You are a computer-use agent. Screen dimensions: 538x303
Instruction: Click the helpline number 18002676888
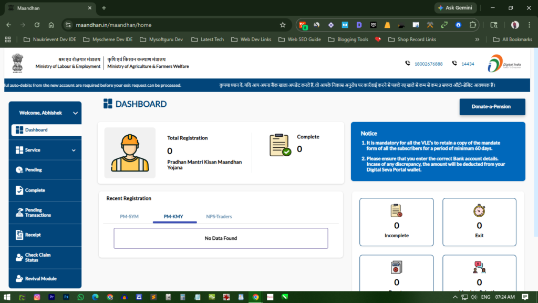(428, 64)
